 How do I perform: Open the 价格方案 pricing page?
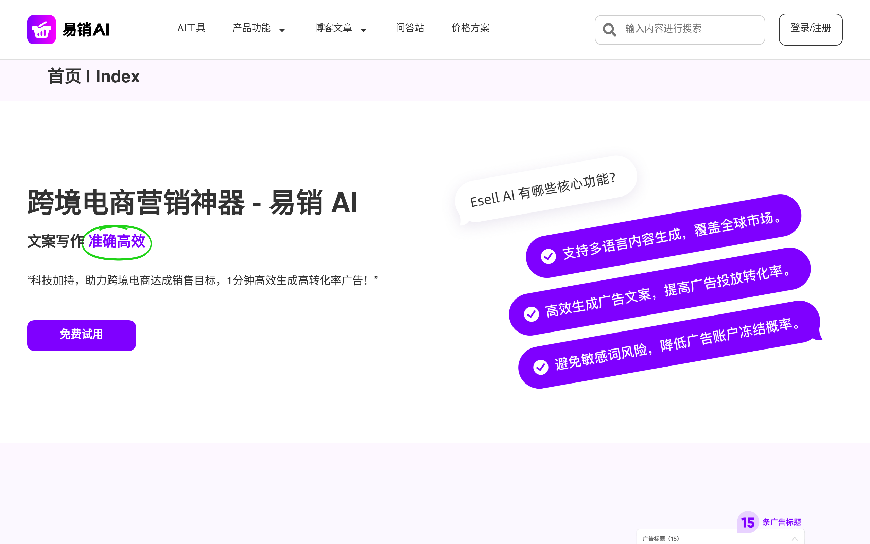click(470, 28)
